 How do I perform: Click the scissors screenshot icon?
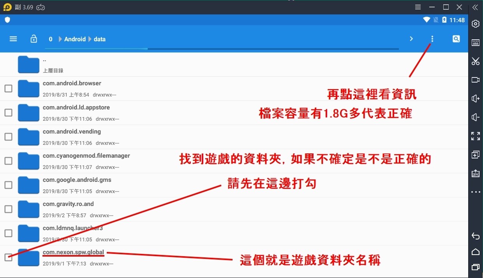click(476, 61)
